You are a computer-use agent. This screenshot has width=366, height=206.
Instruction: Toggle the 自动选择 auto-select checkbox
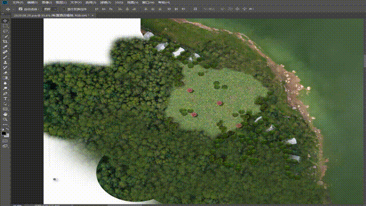[21, 9]
